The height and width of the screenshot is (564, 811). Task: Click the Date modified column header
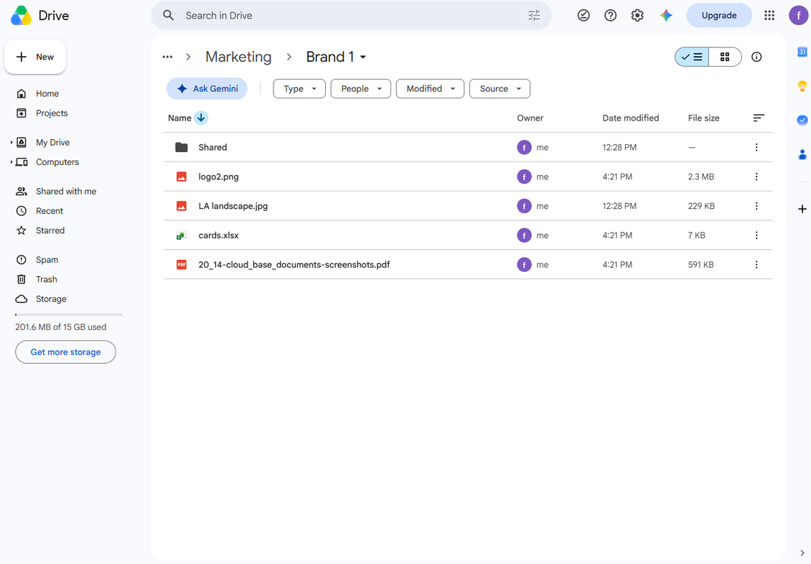point(630,118)
